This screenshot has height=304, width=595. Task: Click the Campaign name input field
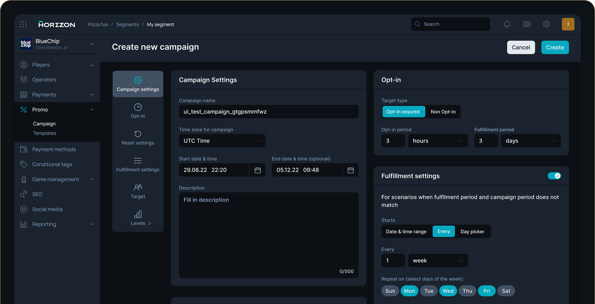(268, 112)
